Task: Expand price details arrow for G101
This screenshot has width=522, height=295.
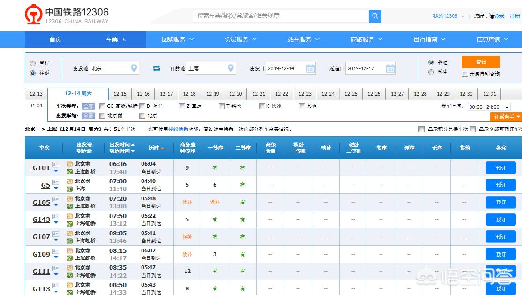Action: tap(56, 171)
